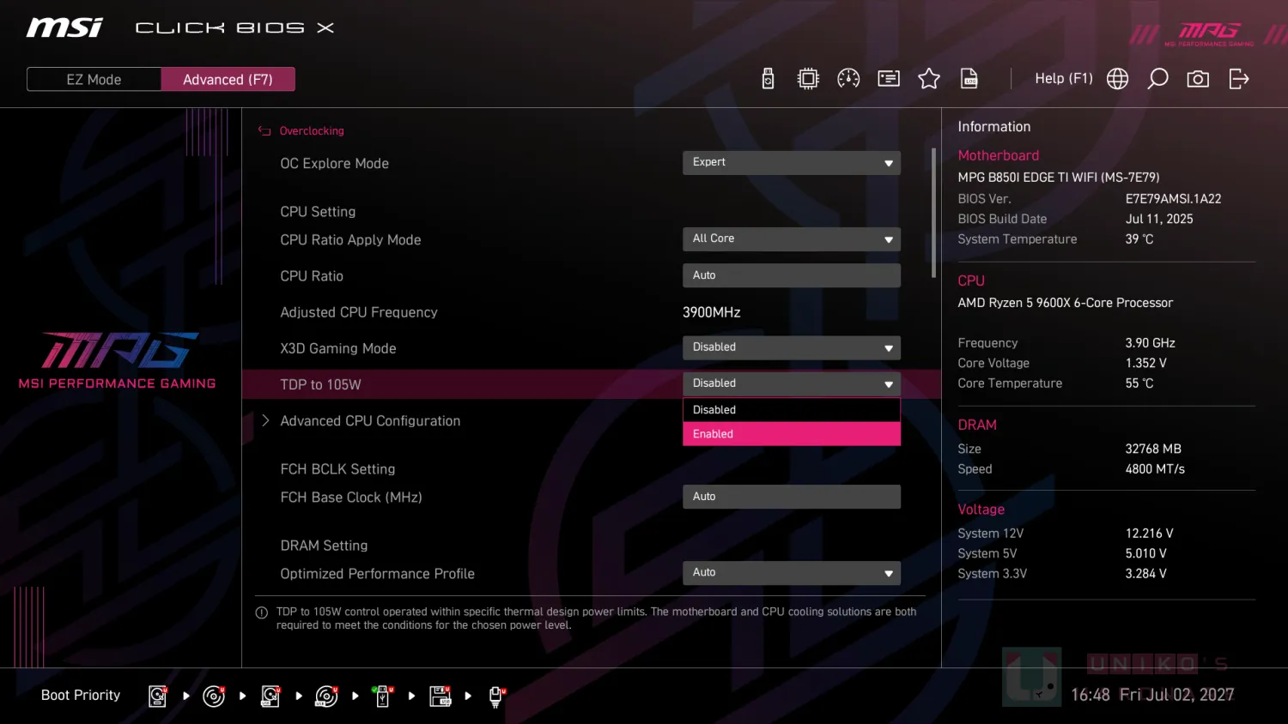
Task: Change language with the globe icon
Action: tap(1117, 79)
